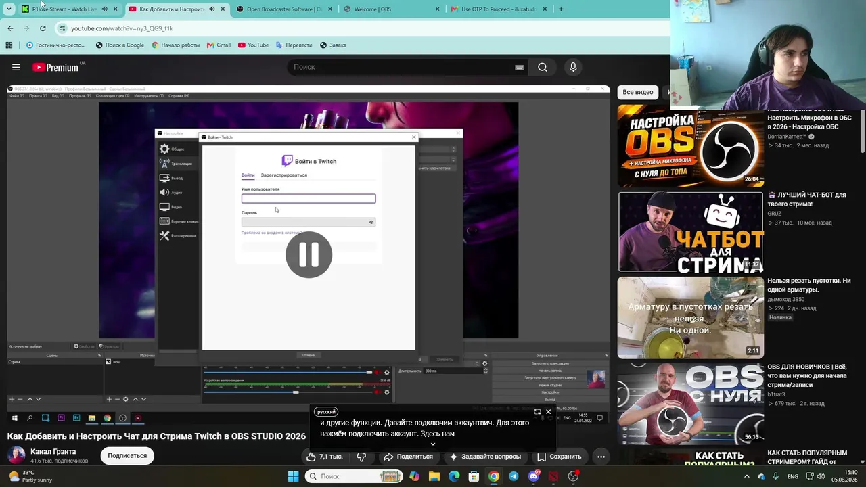The image size is (866, 487).
Task: Open Discord from taskbar
Action: pyautogui.click(x=533, y=476)
